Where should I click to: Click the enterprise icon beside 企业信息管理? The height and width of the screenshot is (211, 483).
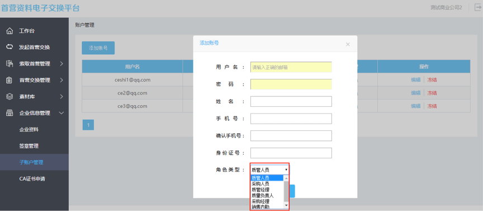click(x=10, y=113)
